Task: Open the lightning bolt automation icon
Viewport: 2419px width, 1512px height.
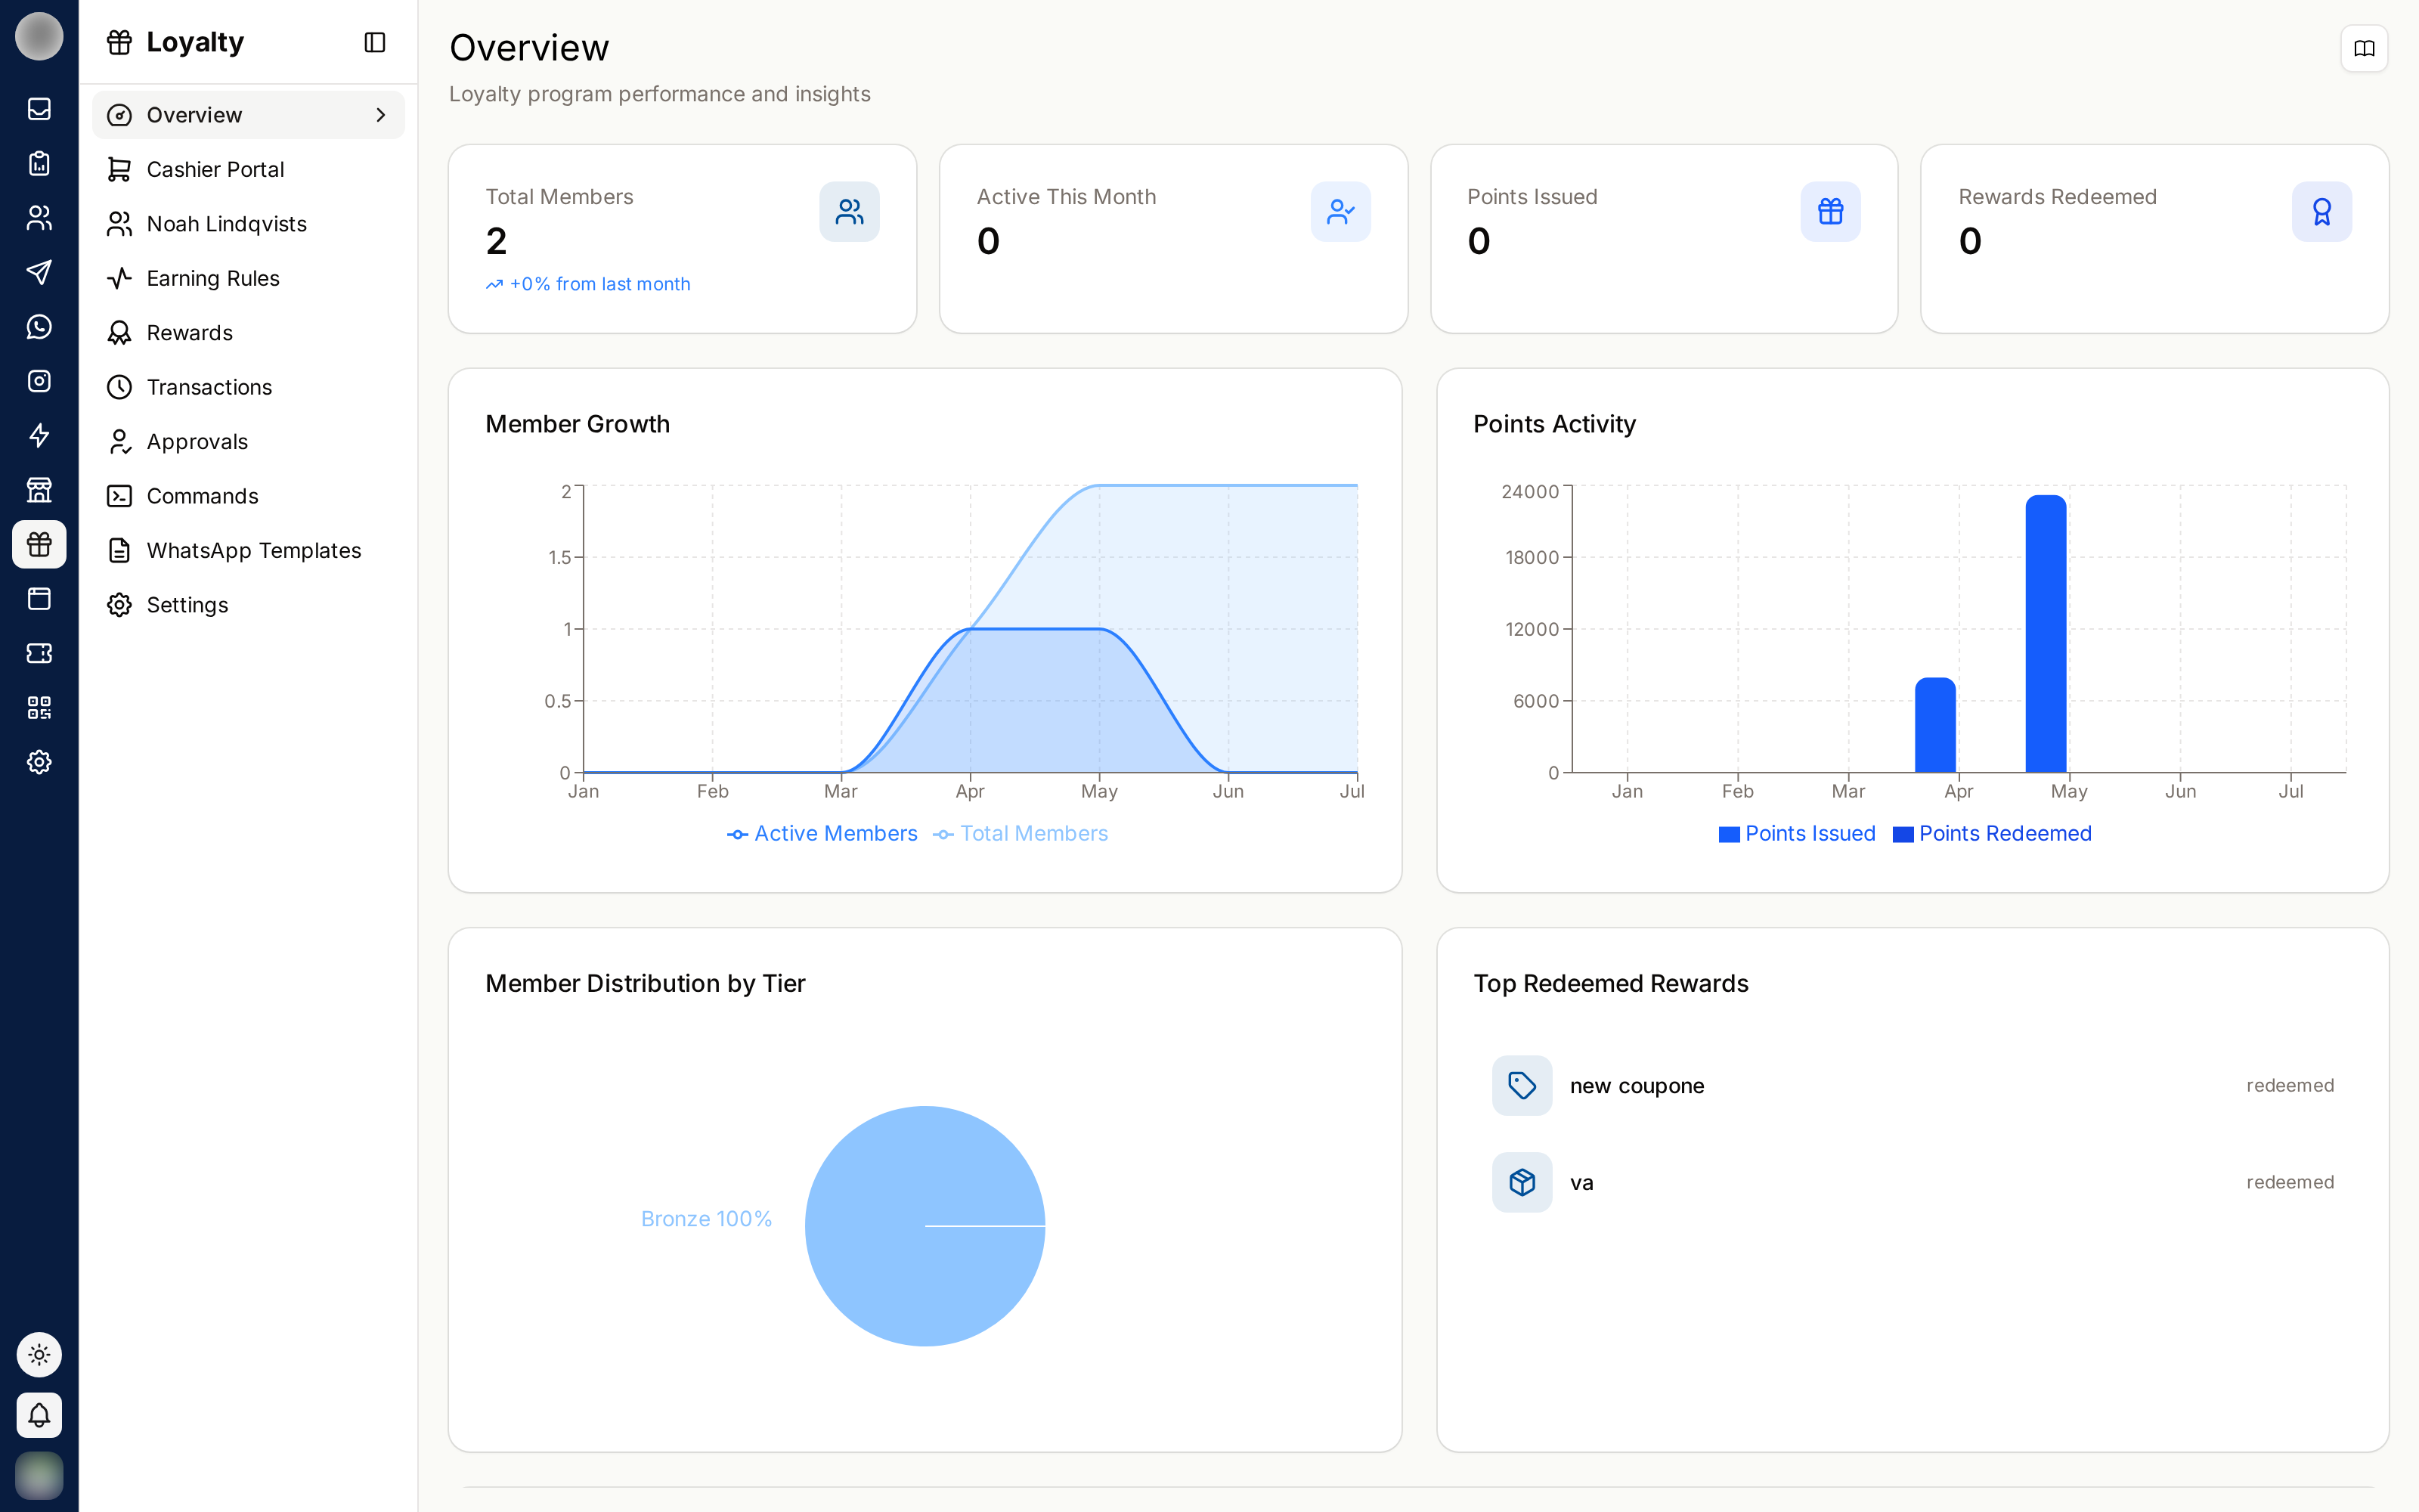Action: [x=39, y=436]
